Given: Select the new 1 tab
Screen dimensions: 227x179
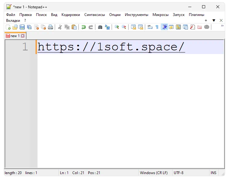Looking at the screenshot, I should click(15, 36).
